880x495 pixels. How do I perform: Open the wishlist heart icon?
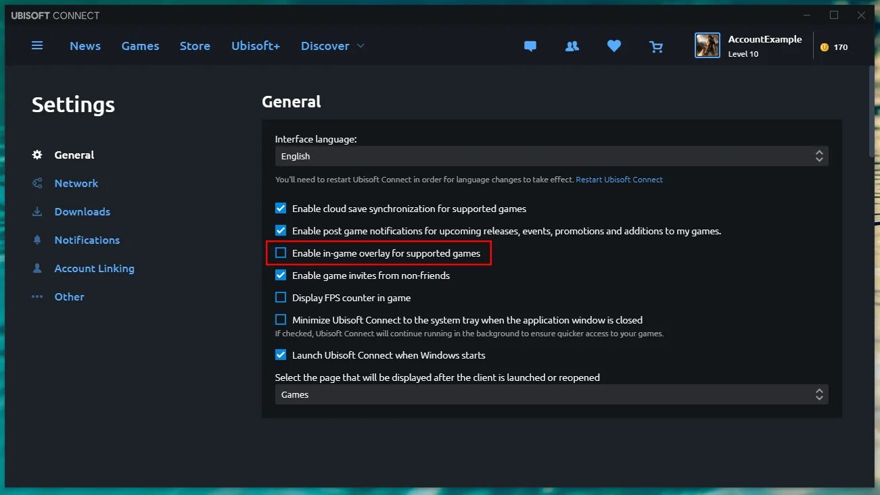point(614,46)
